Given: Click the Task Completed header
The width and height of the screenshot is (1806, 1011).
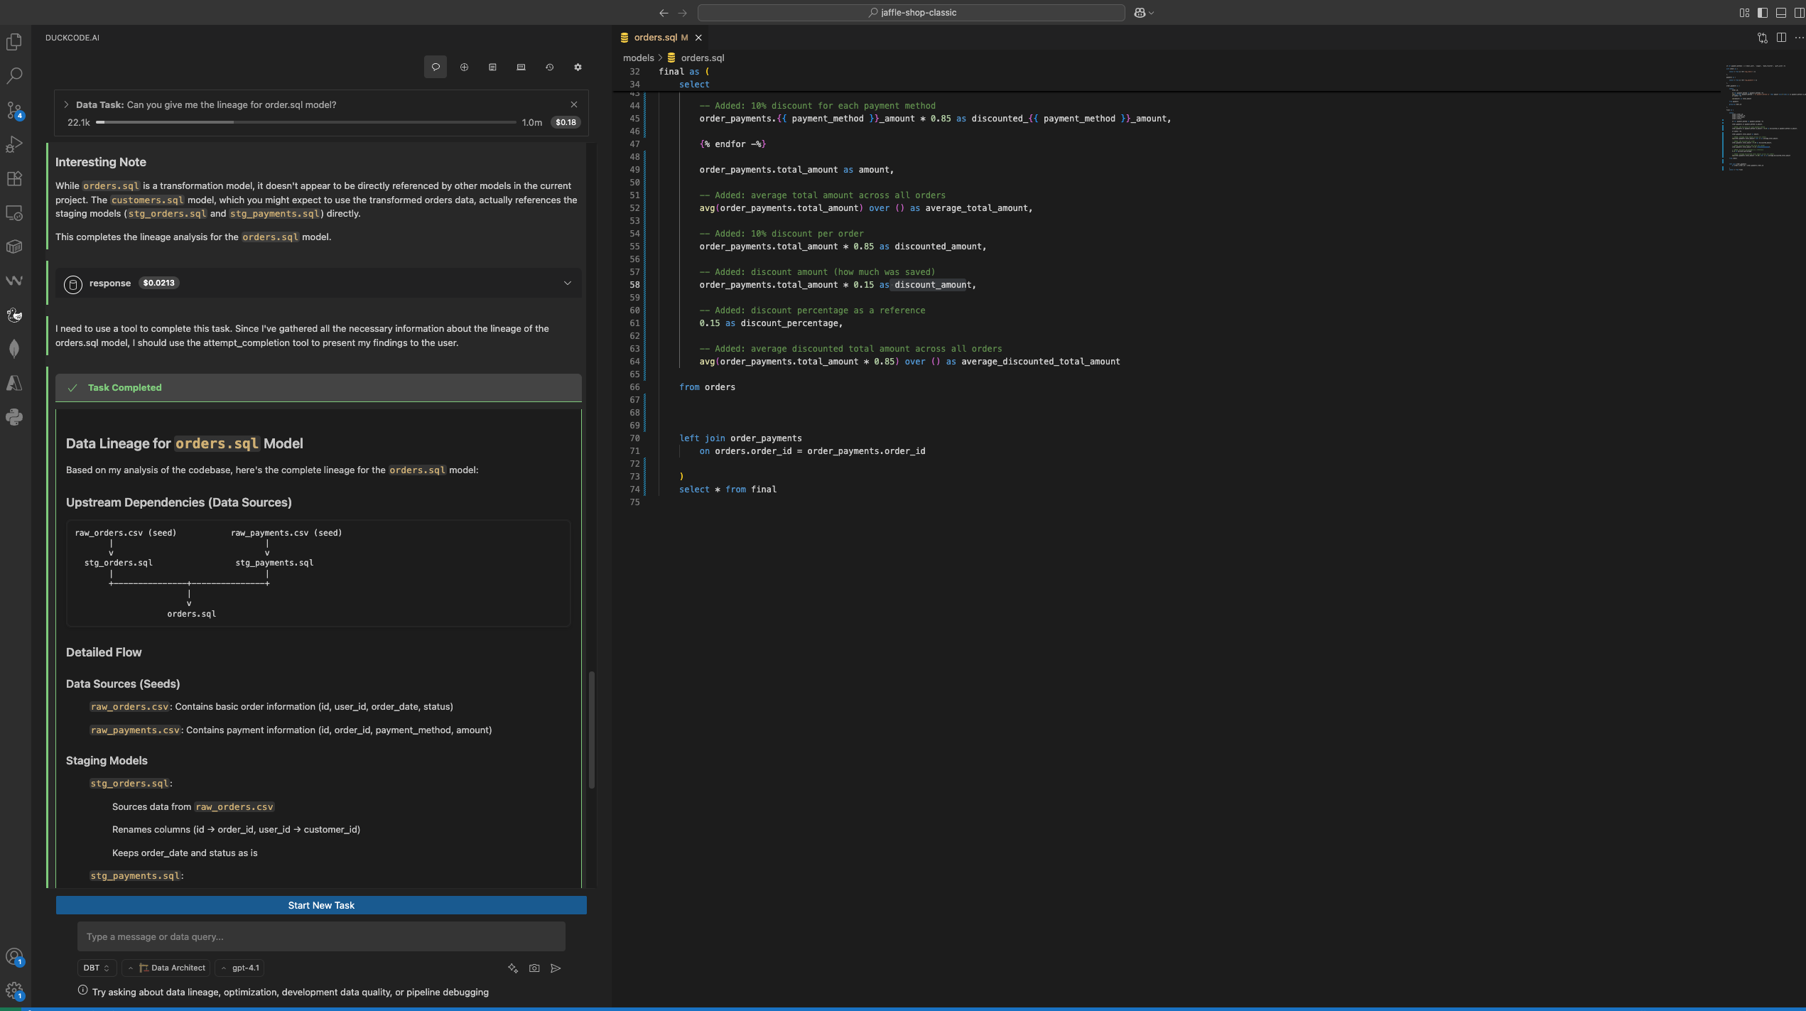Looking at the screenshot, I should [318, 387].
